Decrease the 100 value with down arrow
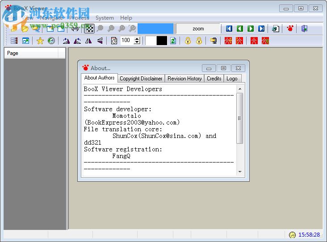This screenshot has width=327, height=242. [x=137, y=42]
